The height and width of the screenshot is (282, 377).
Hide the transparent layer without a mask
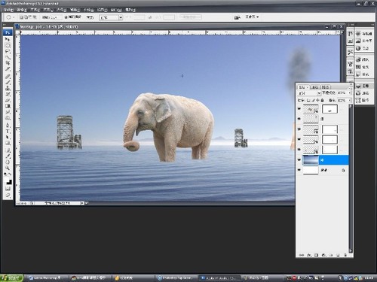[299, 119]
